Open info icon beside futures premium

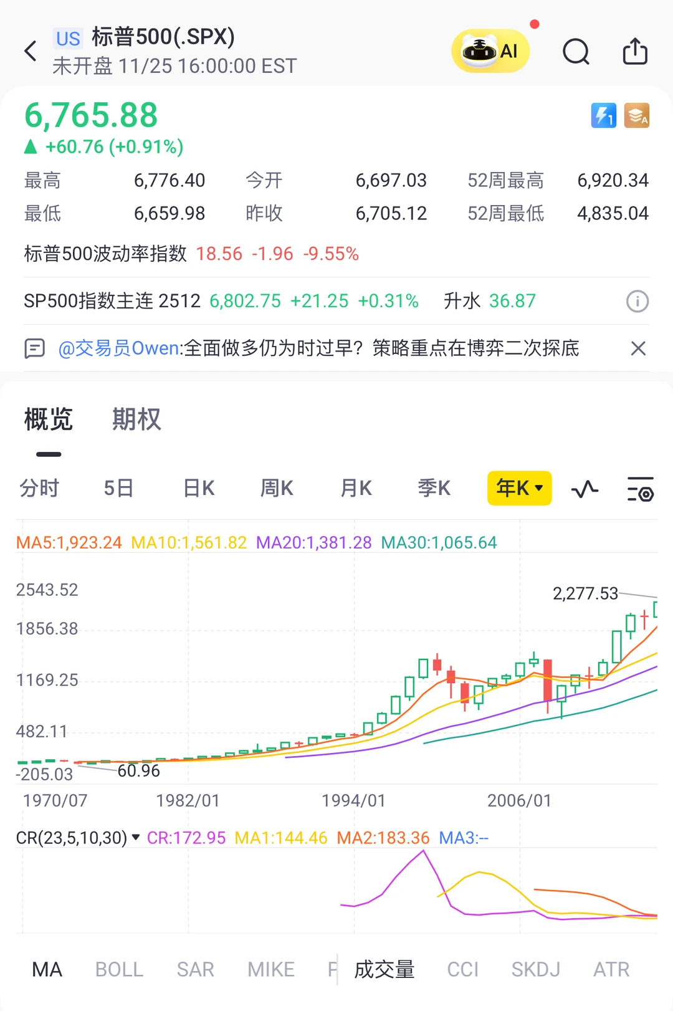[x=637, y=302]
